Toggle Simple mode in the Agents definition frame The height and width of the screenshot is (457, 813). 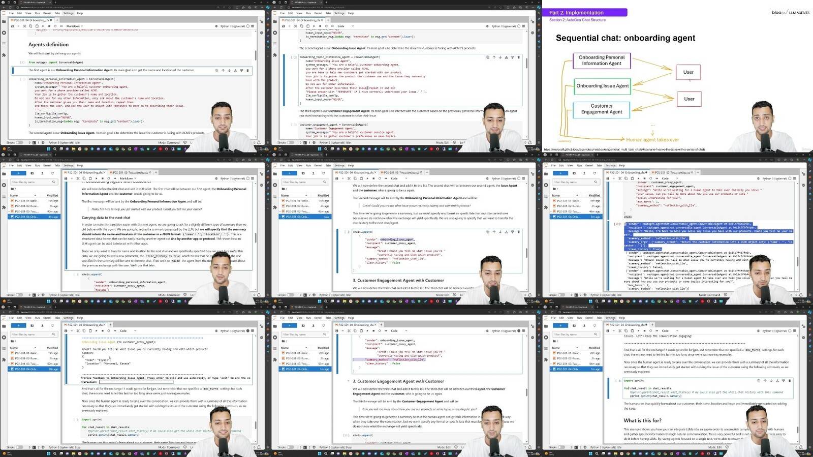click(19, 142)
